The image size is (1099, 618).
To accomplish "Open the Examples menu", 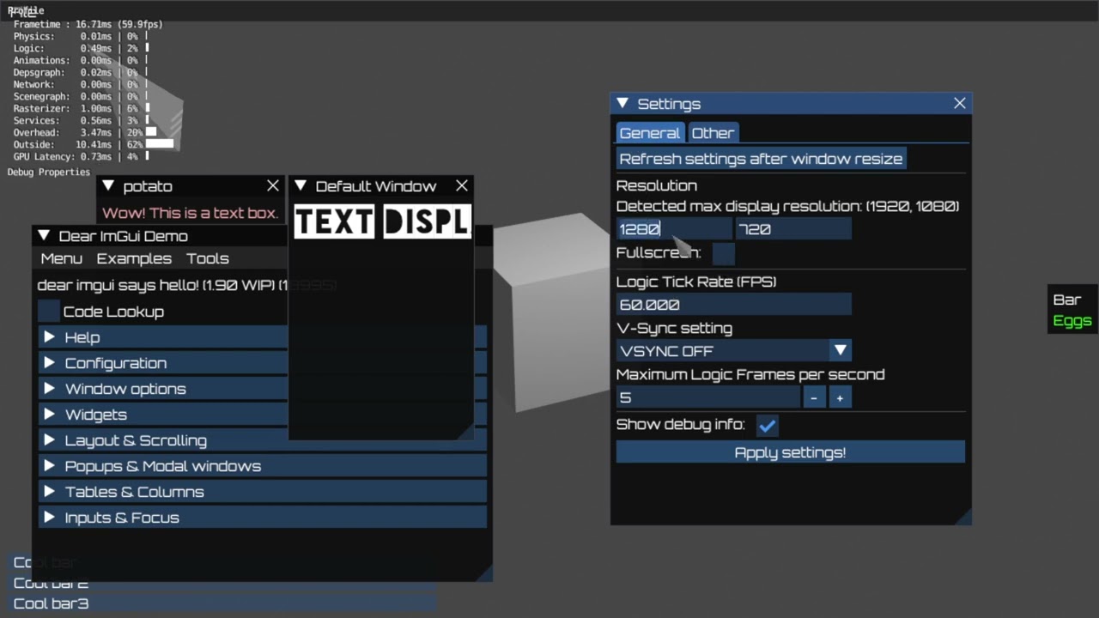I will pos(134,258).
